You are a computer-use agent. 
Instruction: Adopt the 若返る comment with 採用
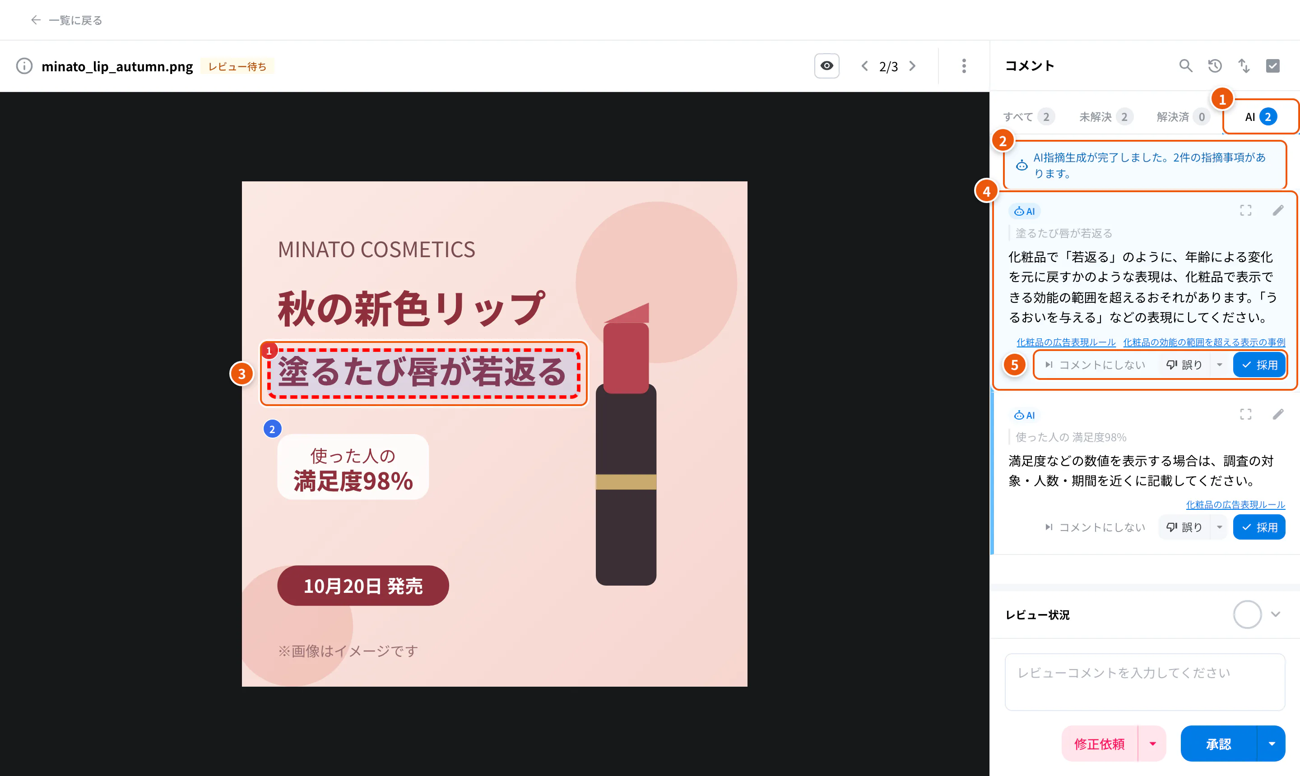pos(1258,365)
